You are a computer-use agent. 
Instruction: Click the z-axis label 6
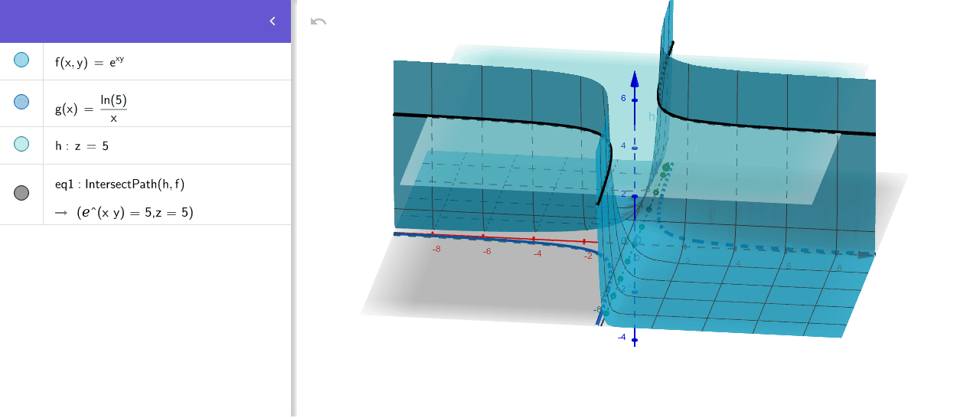click(x=623, y=98)
